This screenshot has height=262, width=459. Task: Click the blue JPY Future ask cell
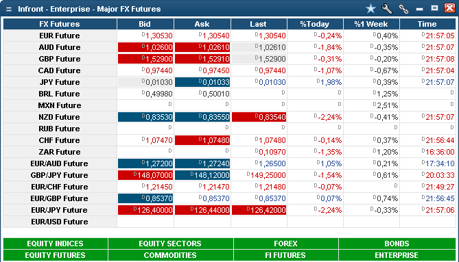pos(202,82)
